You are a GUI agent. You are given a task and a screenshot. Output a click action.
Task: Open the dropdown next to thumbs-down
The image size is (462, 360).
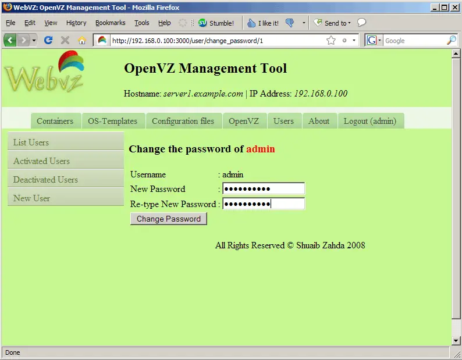(304, 23)
